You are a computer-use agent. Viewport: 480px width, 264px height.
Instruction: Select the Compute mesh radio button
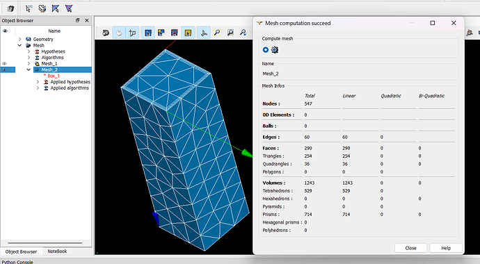266,50
